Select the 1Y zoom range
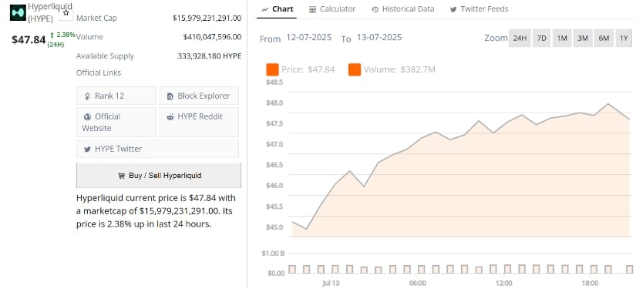 tap(624, 38)
